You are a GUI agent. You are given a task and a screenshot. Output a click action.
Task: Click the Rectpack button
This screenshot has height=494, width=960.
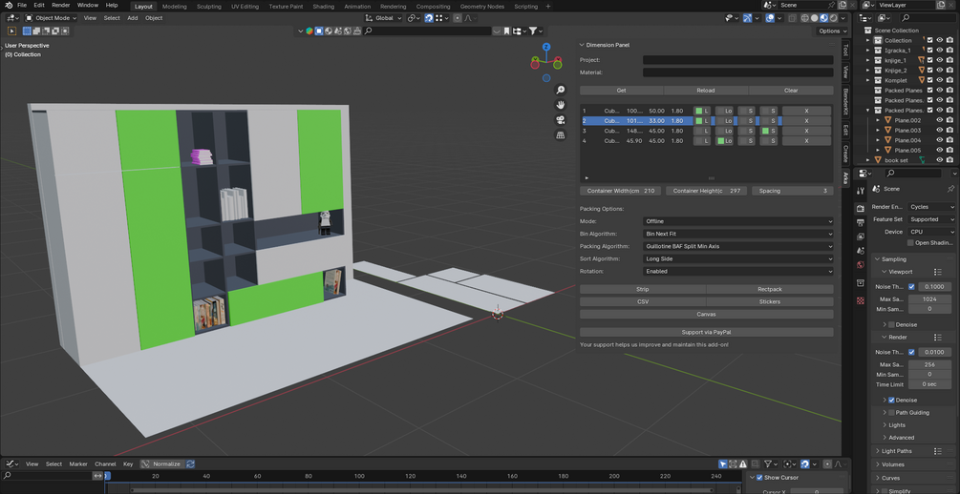(769, 289)
